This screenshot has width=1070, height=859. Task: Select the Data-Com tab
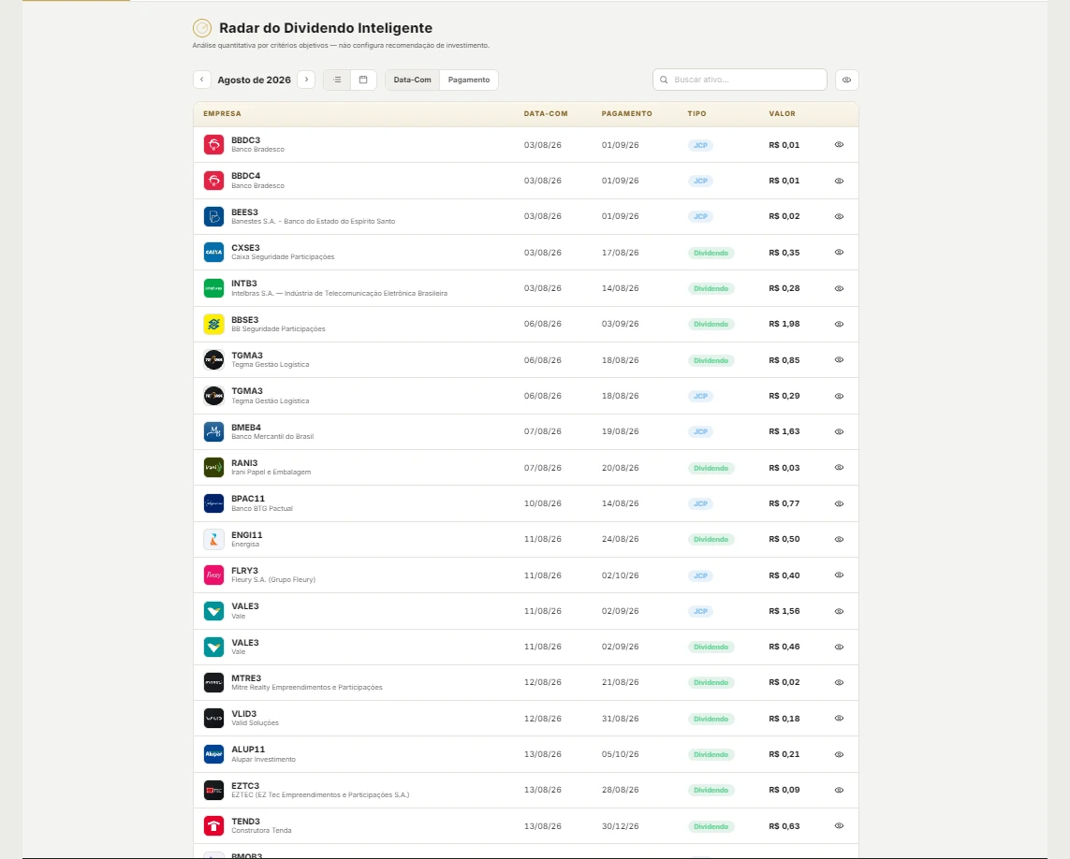(412, 80)
